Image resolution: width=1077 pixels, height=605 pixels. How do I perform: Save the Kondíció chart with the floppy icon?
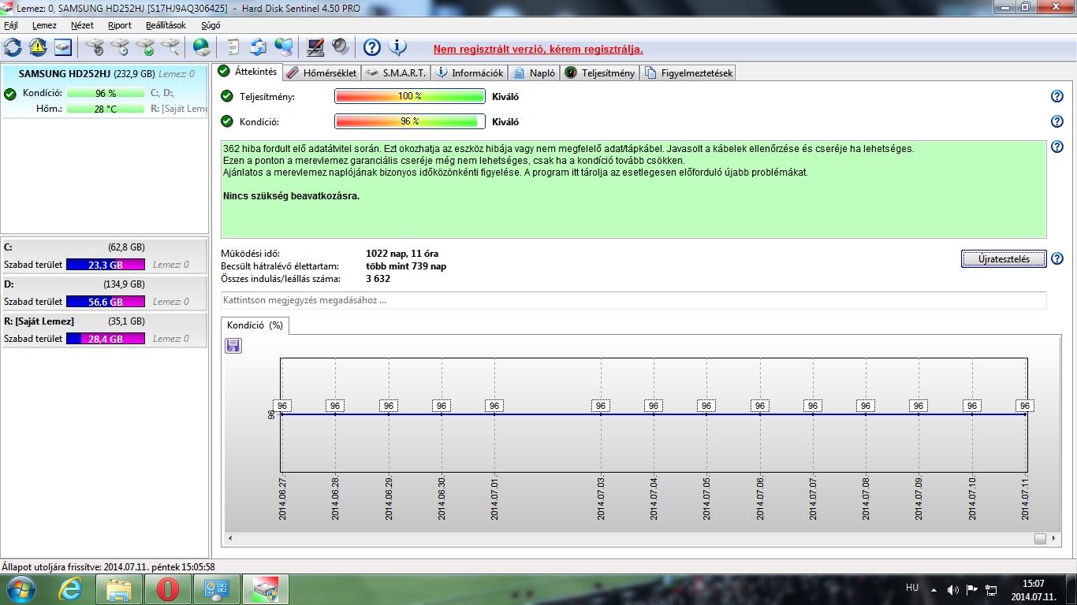pos(233,346)
